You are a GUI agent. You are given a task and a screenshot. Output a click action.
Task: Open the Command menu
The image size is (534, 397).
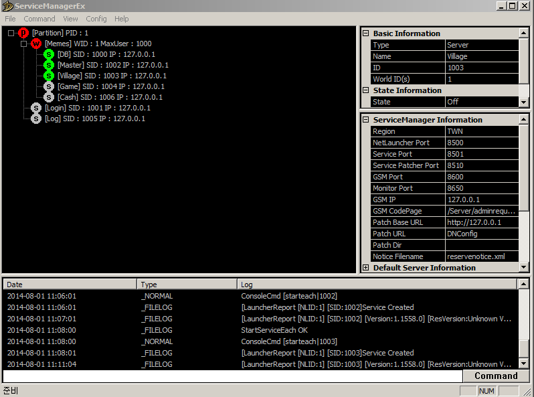pyautogui.click(x=39, y=19)
